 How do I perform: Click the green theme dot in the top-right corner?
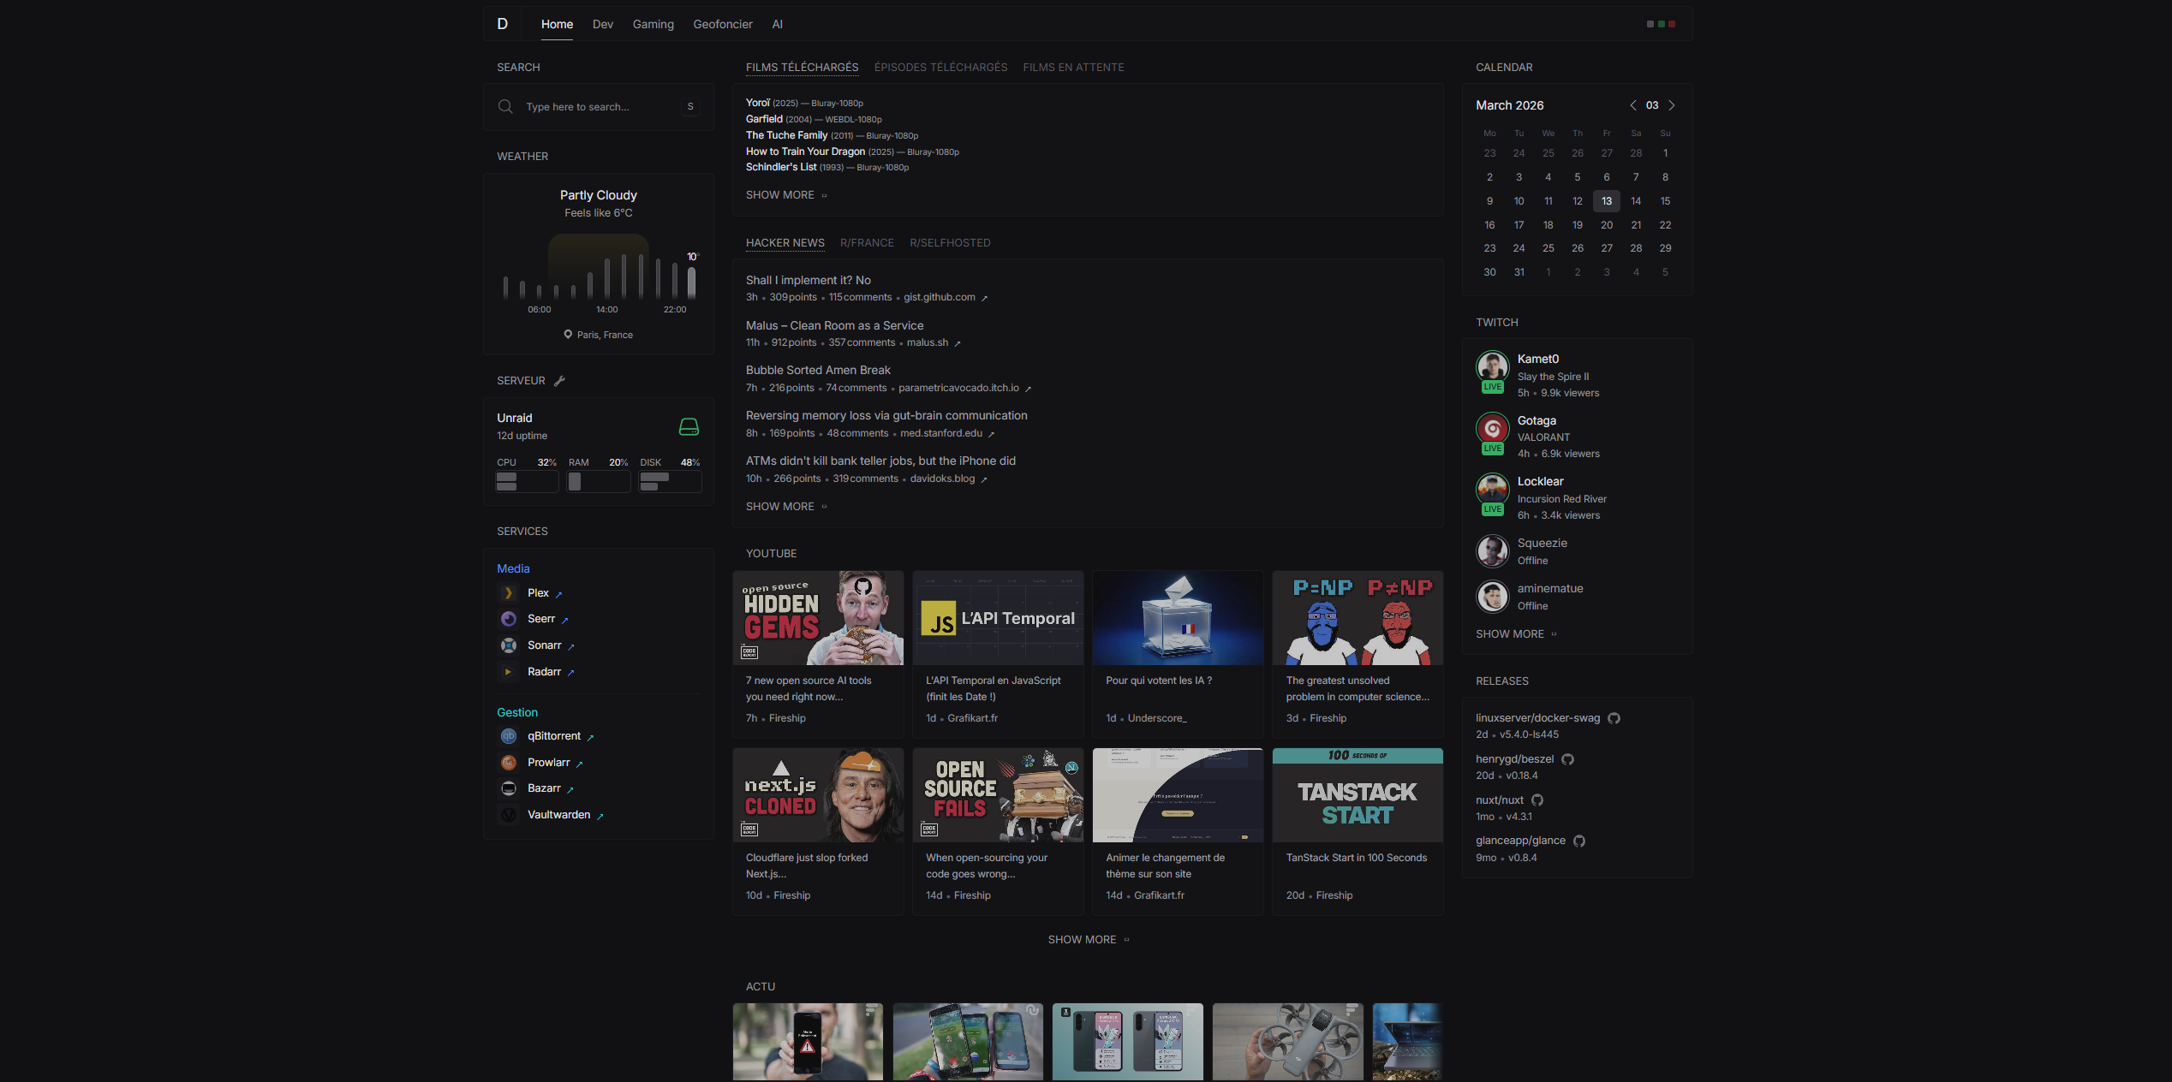(1662, 24)
